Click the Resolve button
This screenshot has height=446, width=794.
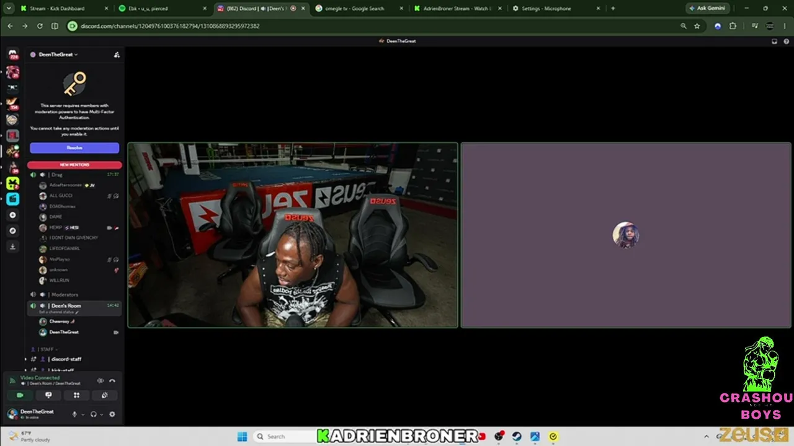[x=74, y=148]
